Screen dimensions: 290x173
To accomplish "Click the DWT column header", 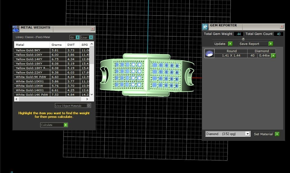I will pyautogui.click(x=73, y=45).
